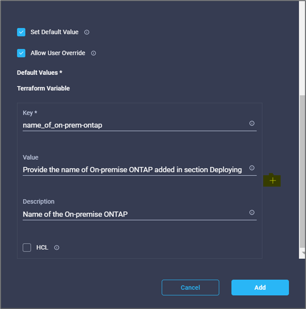This screenshot has height=309, width=306.
Task: Click the scrollbar down arrow
Action: click(303, 253)
